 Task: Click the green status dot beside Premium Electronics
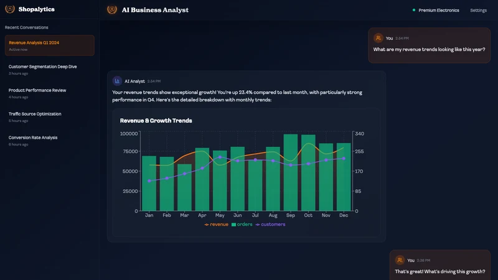click(414, 10)
